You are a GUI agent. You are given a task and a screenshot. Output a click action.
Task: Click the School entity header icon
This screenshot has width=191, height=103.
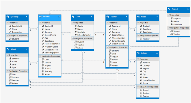tap(8, 49)
